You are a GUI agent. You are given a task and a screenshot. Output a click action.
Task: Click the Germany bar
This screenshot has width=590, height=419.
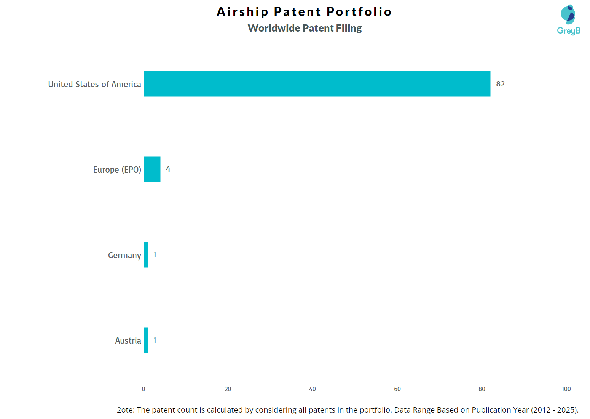[x=146, y=255]
